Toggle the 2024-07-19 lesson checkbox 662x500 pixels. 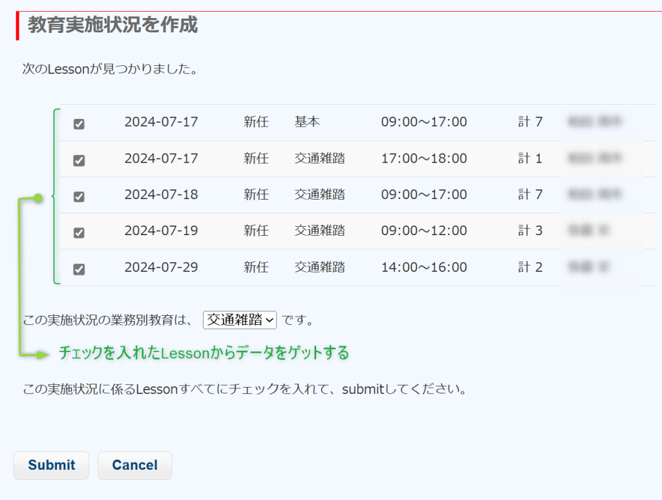point(79,233)
